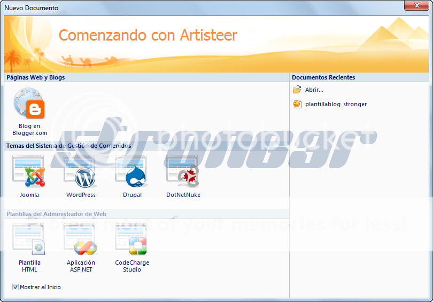Pick the WordPress theme icon
Viewport: 433px width, 302px height.
pyautogui.click(x=80, y=171)
